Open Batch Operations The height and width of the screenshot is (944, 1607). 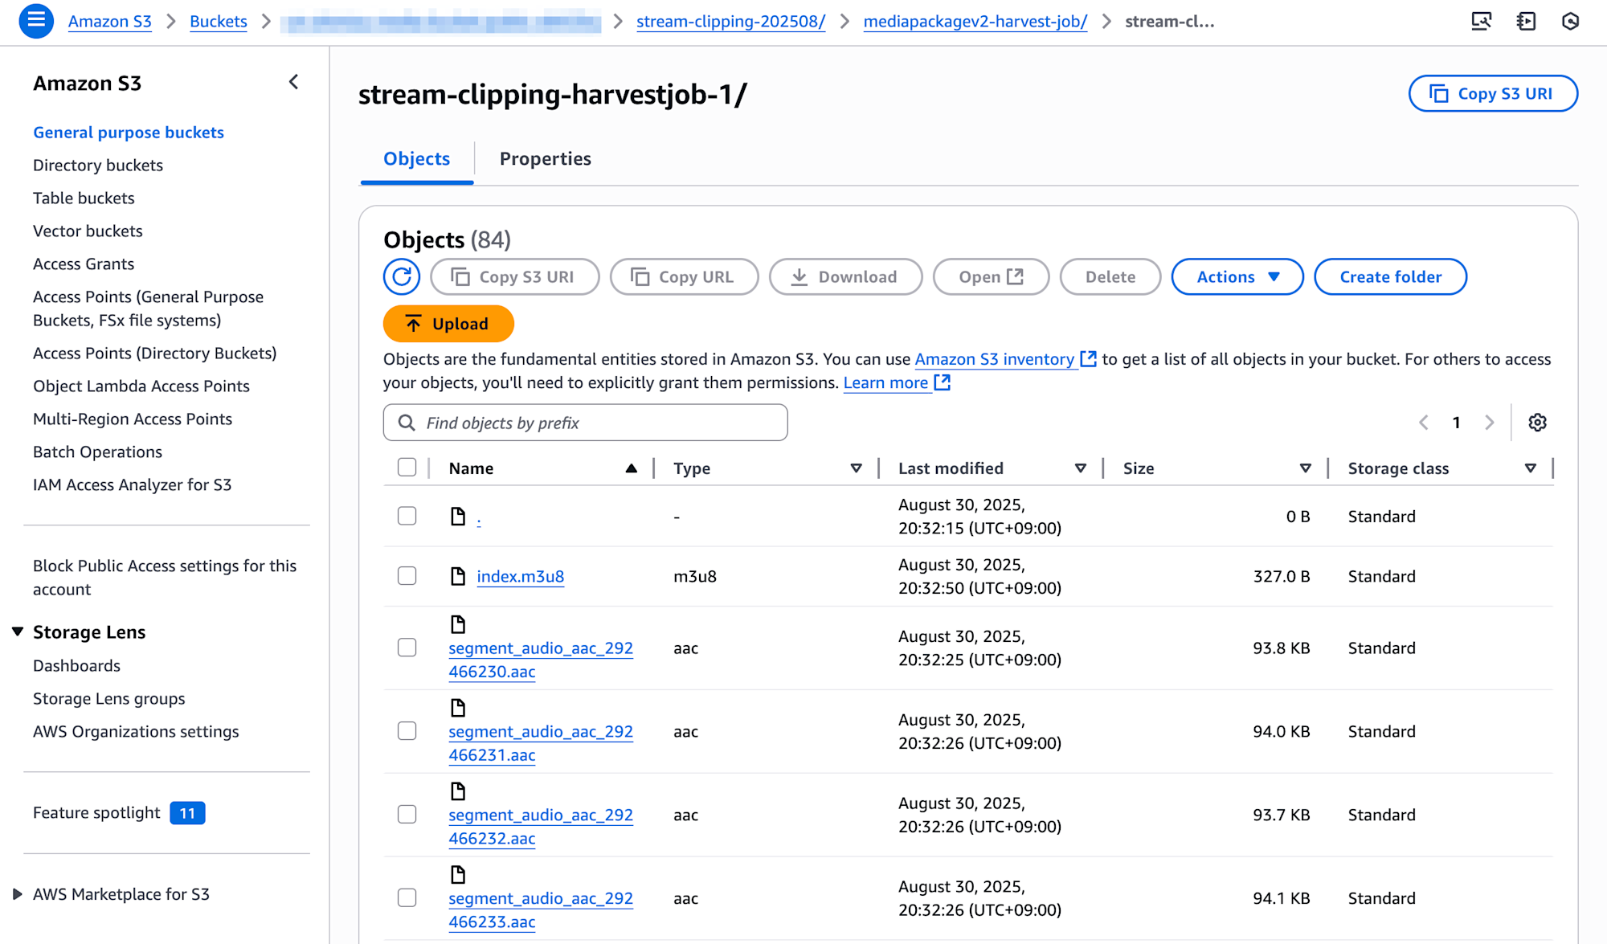[97, 452]
